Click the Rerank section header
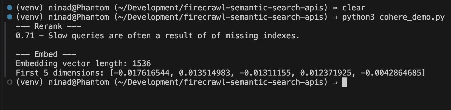The height and width of the screenshot is (110, 451). pyautogui.click(x=48, y=26)
